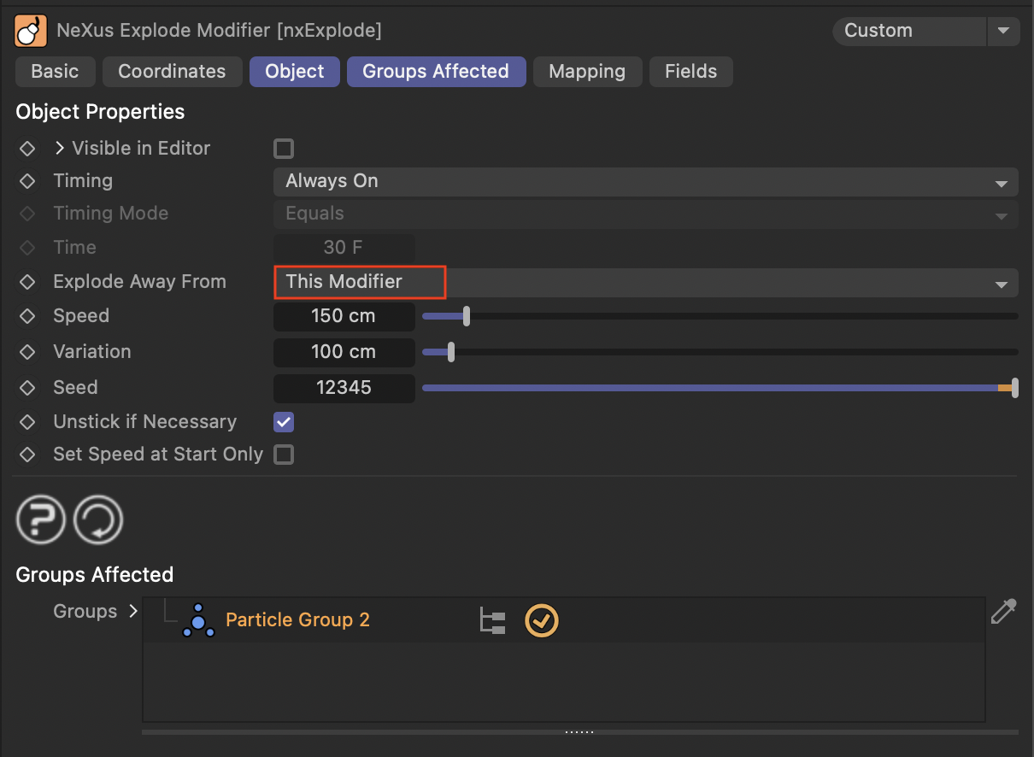Click the keyframe diamond next to Variation
Screen dimensions: 1034x757
pos(27,352)
